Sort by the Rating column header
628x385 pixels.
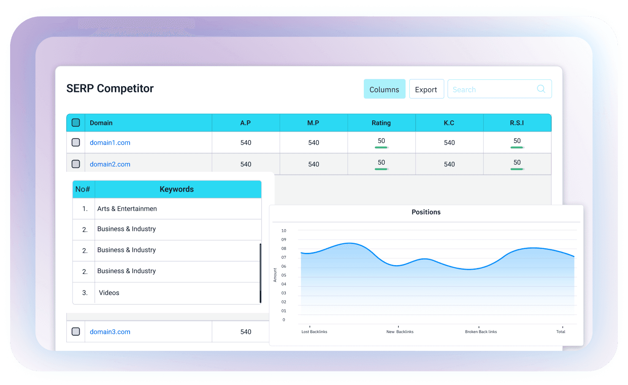381,123
